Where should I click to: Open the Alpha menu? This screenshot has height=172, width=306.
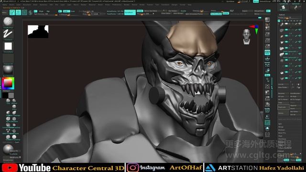(4, 5)
